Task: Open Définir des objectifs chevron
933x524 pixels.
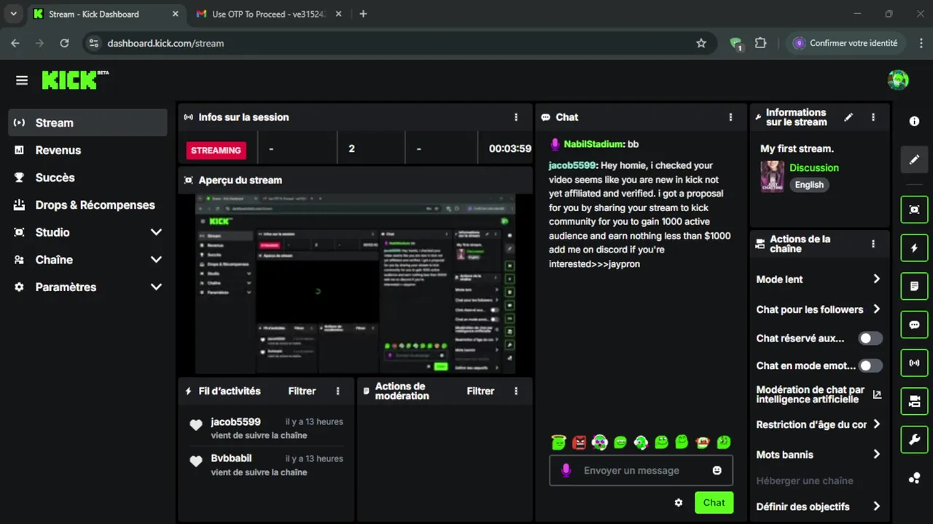Action: point(876,507)
